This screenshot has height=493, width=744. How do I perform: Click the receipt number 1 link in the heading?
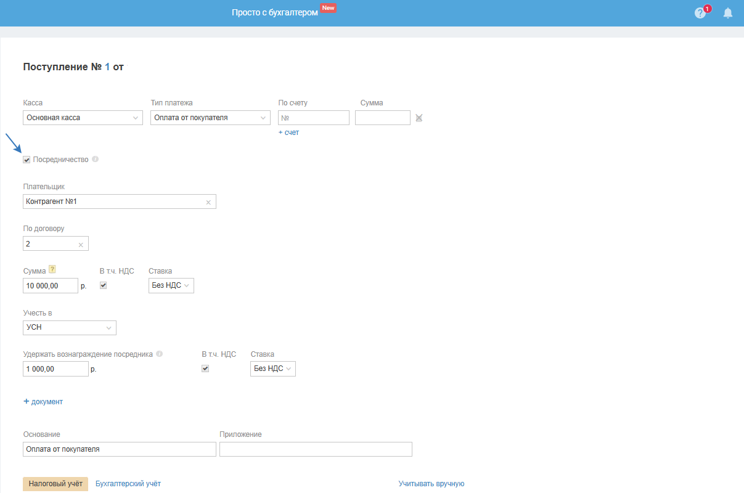click(107, 67)
